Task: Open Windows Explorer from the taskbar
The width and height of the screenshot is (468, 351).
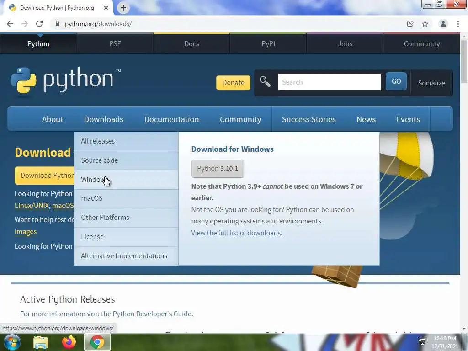Action: (x=41, y=342)
